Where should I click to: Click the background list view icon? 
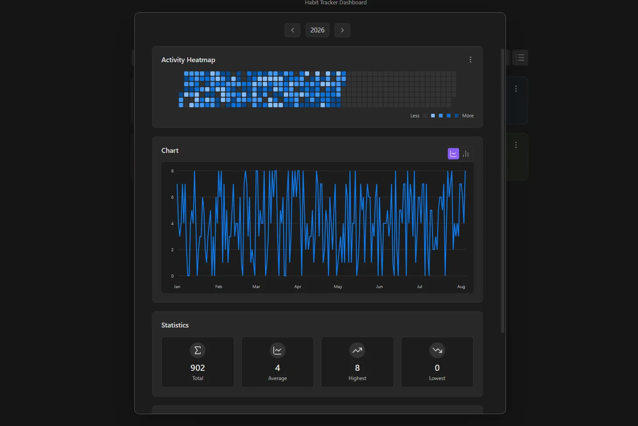pos(520,57)
